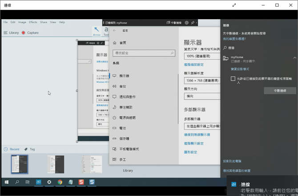Open taskbar search magnifier
This screenshot has width=298, height=196.
coord(17,182)
